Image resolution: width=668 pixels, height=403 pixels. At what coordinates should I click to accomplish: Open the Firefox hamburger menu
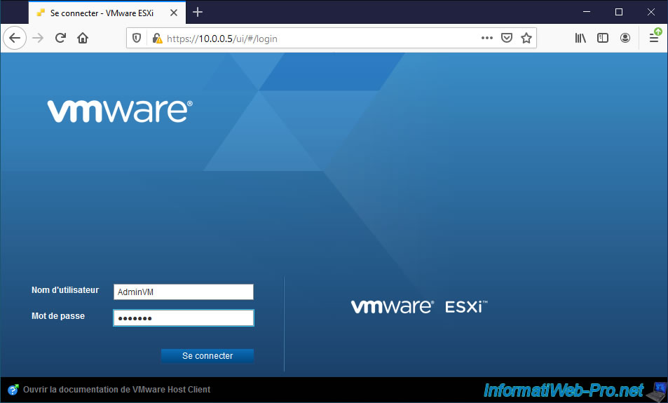(653, 39)
